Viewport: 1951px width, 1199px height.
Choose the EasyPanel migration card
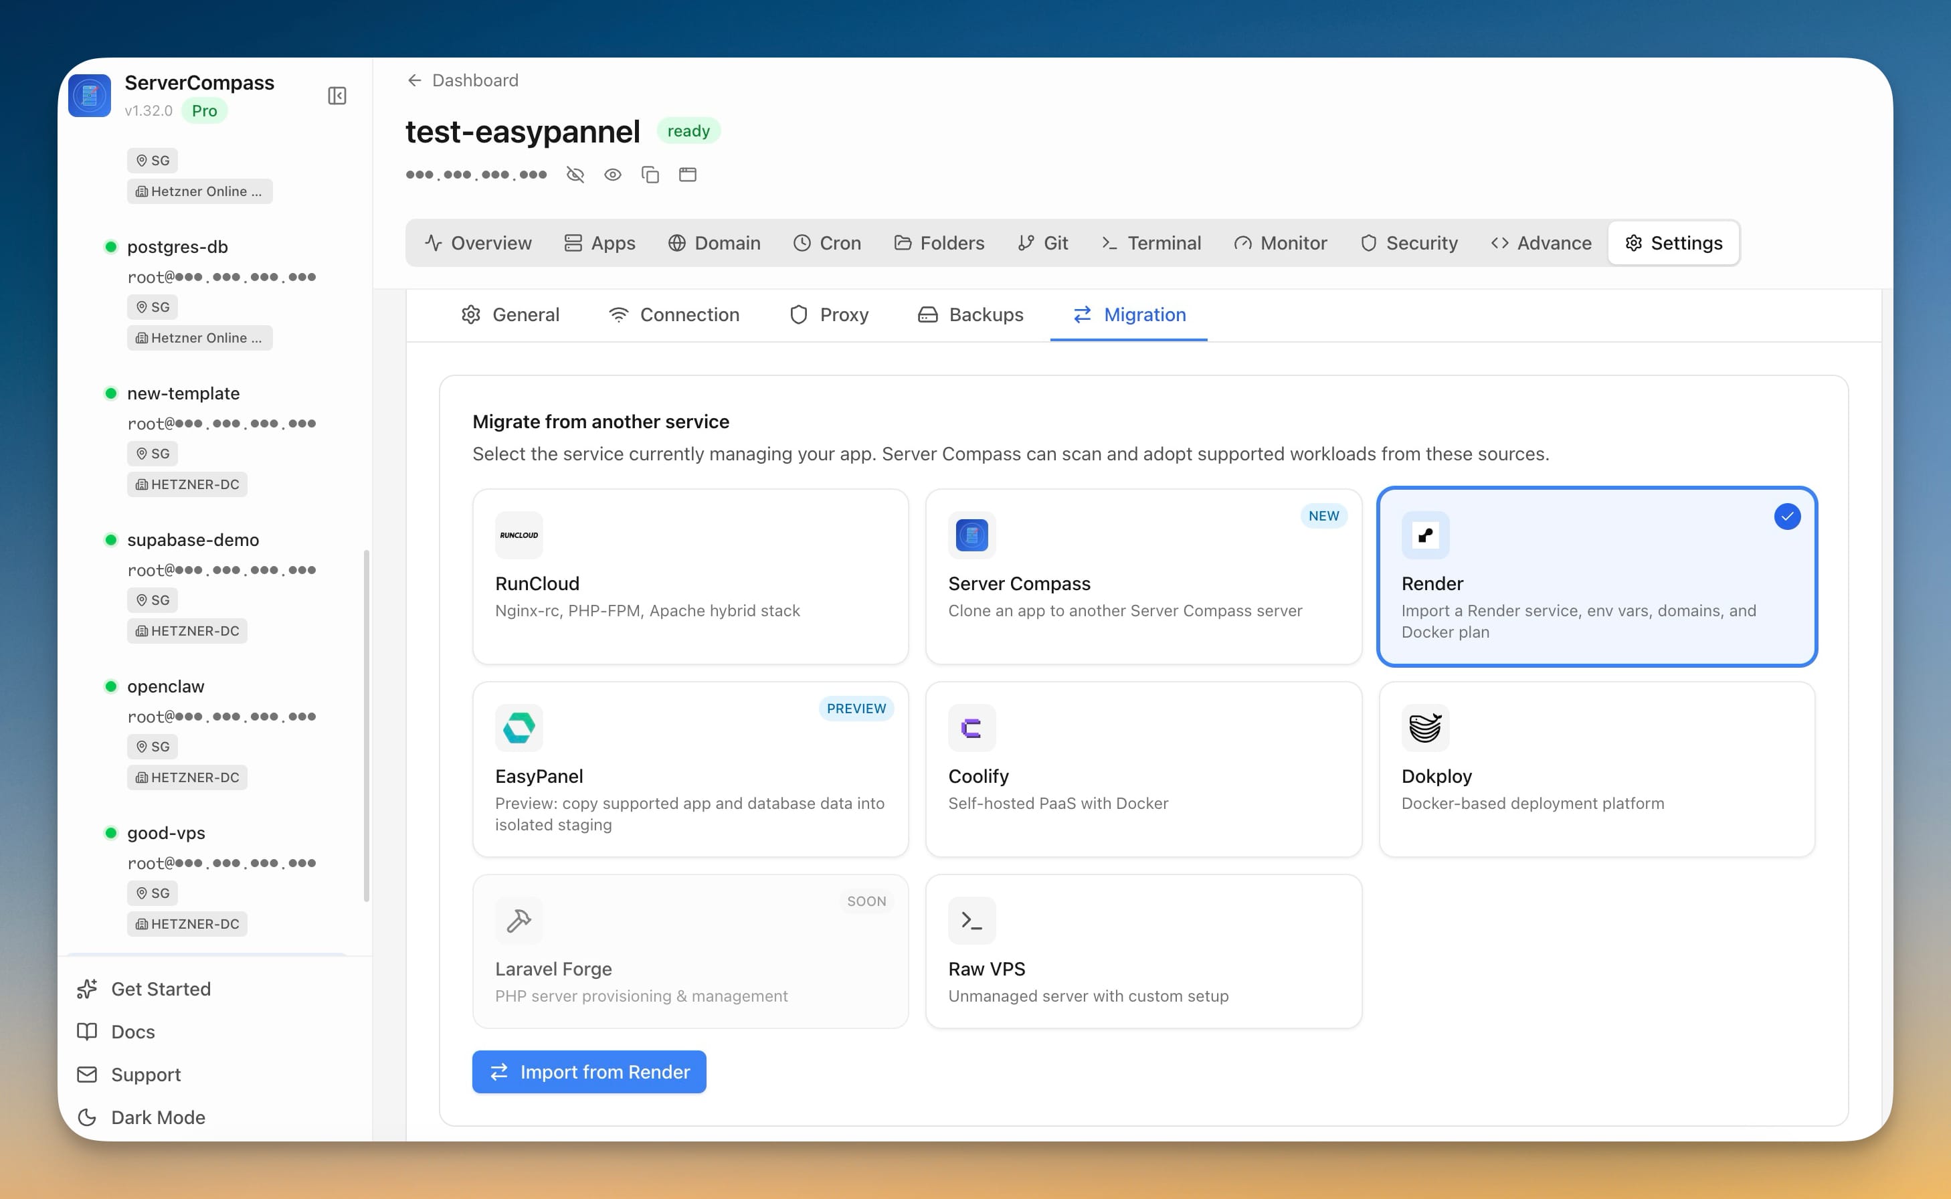pyautogui.click(x=690, y=769)
